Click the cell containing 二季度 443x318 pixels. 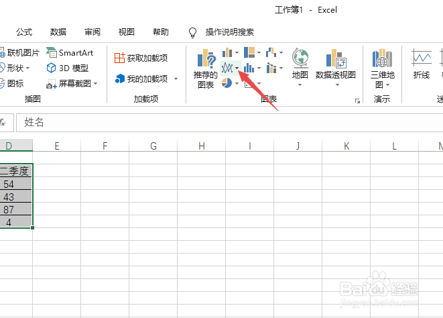pos(15,170)
